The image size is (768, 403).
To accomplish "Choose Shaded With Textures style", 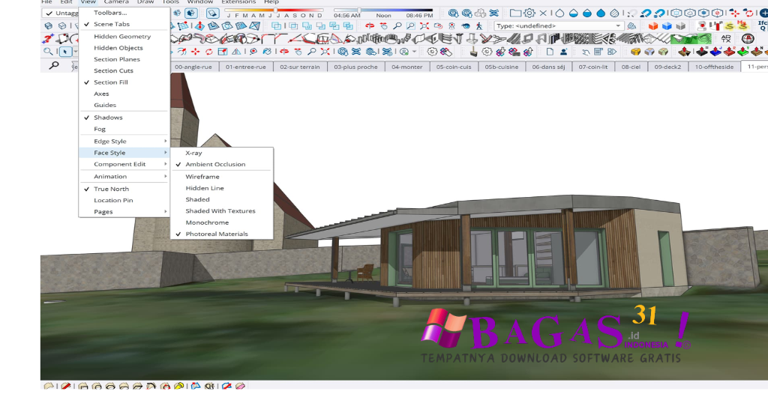I will [x=222, y=210].
